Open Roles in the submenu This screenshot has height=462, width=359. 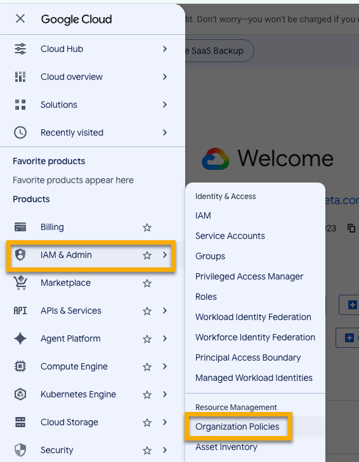[206, 297]
